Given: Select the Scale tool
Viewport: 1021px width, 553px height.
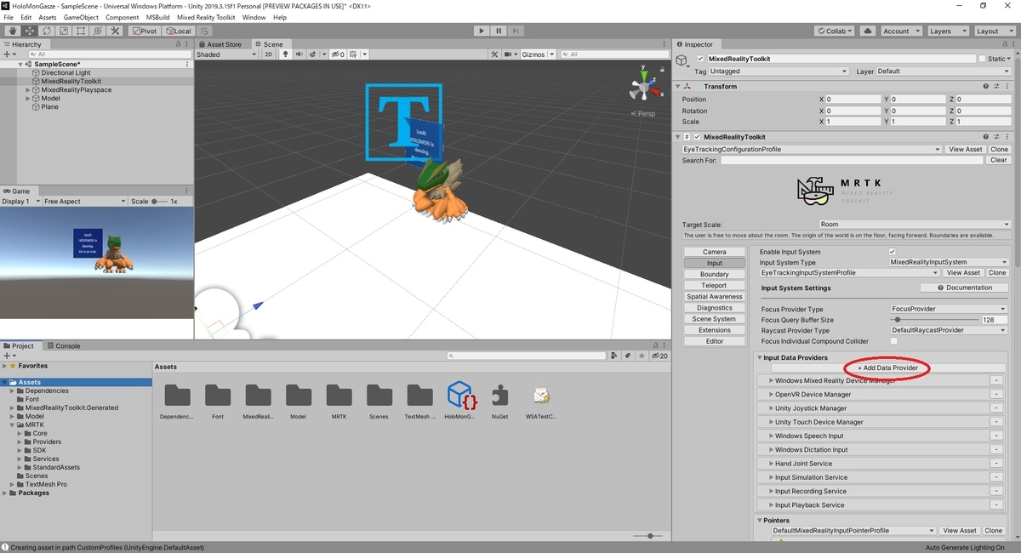Looking at the screenshot, I should point(63,31).
